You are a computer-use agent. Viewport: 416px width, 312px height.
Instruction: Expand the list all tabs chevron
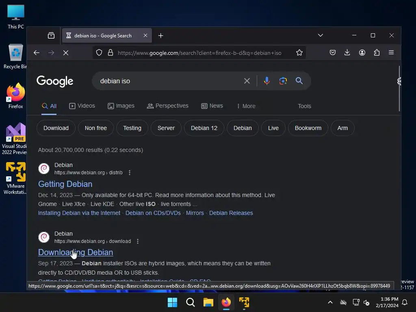tap(321, 35)
